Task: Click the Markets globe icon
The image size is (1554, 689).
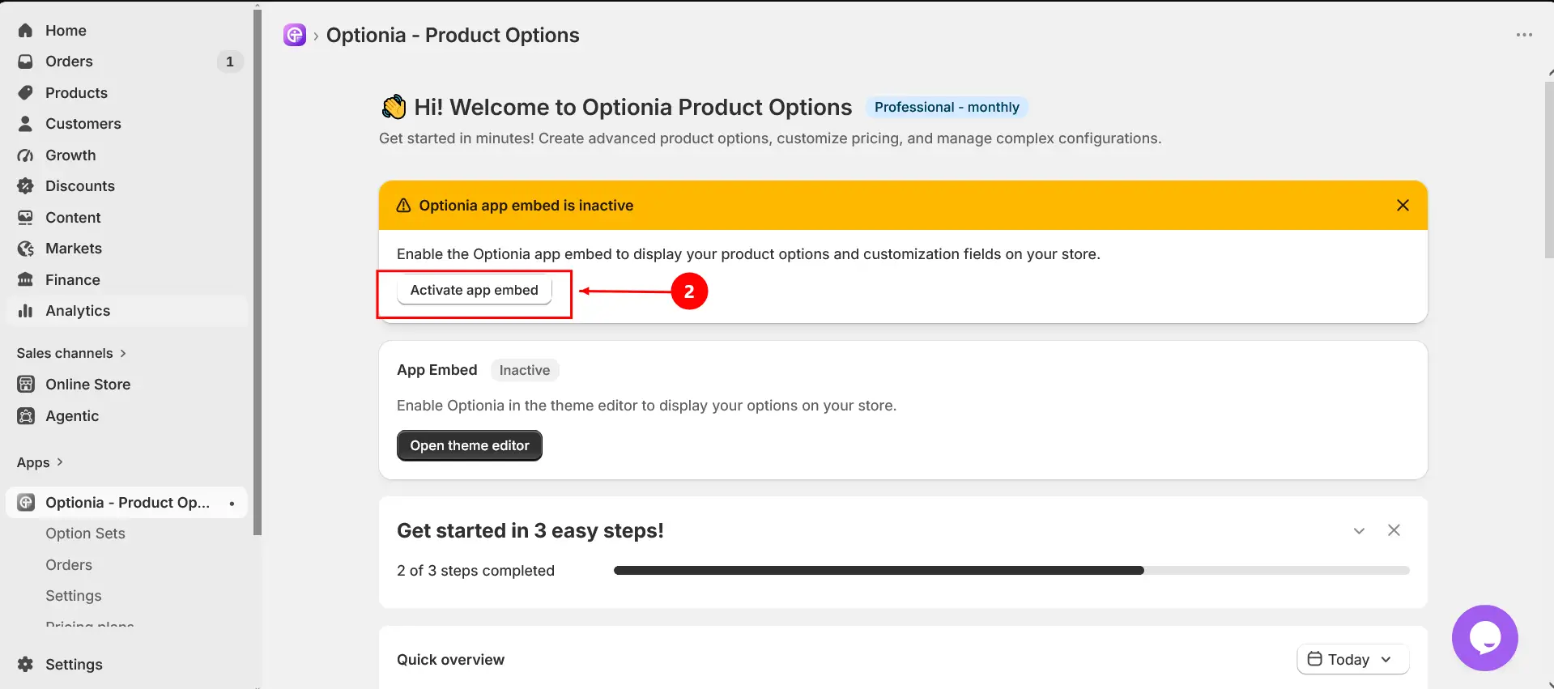Action: [x=26, y=249]
